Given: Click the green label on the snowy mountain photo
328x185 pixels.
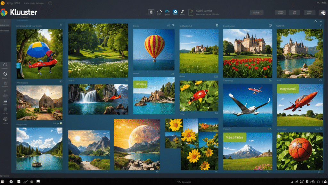Looking at the screenshot, I should tap(235, 137).
